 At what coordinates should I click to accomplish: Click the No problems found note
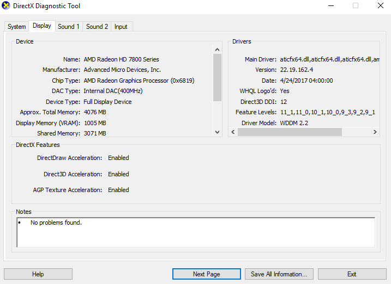pos(56,223)
